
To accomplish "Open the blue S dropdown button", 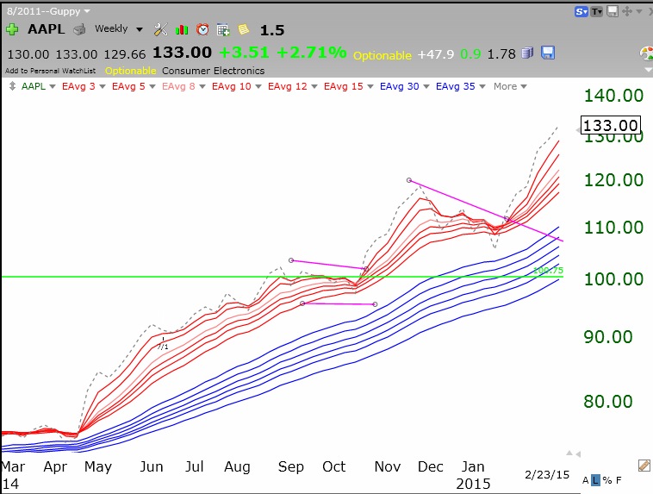I will [581, 12].
